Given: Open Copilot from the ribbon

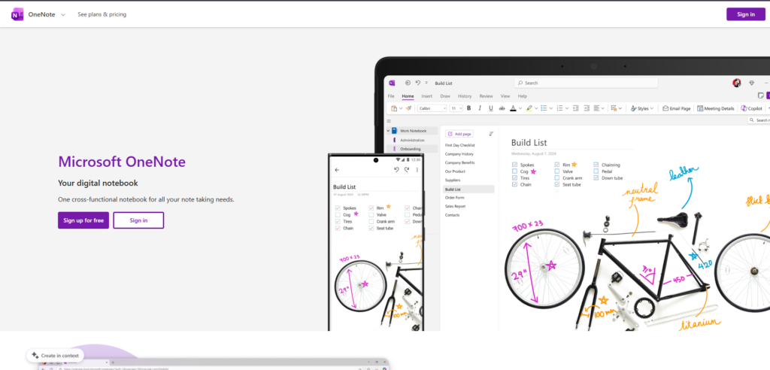Looking at the screenshot, I should pyautogui.click(x=751, y=108).
